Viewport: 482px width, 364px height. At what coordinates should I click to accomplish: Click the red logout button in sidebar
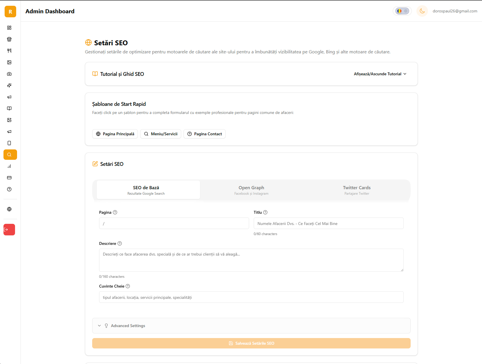[x=9, y=230]
